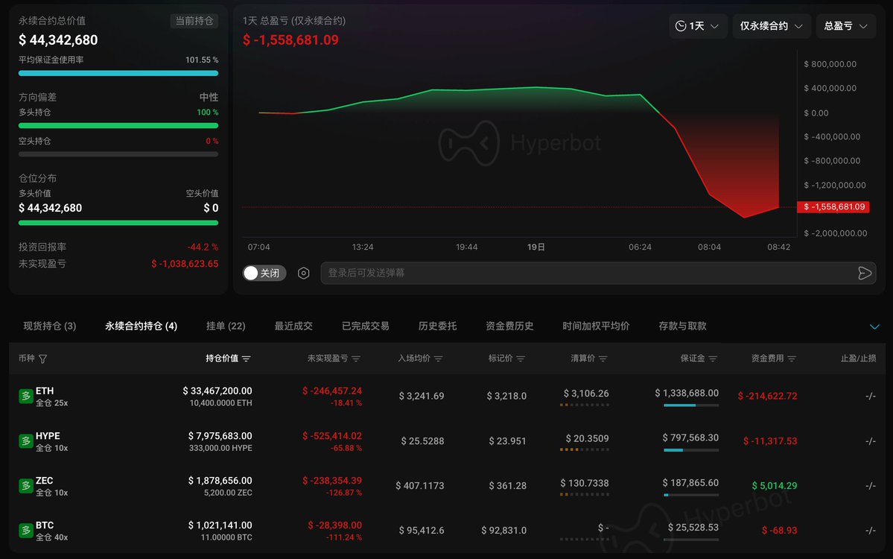Click the -1,558,681.09 price marker on chart
This screenshot has height=559, width=893.
(833, 207)
